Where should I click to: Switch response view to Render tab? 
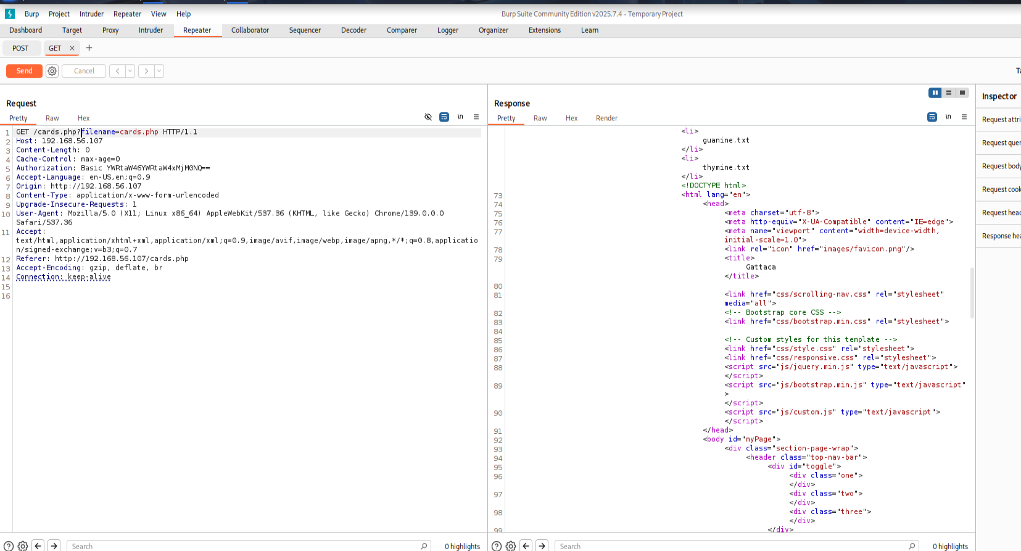[606, 118]
